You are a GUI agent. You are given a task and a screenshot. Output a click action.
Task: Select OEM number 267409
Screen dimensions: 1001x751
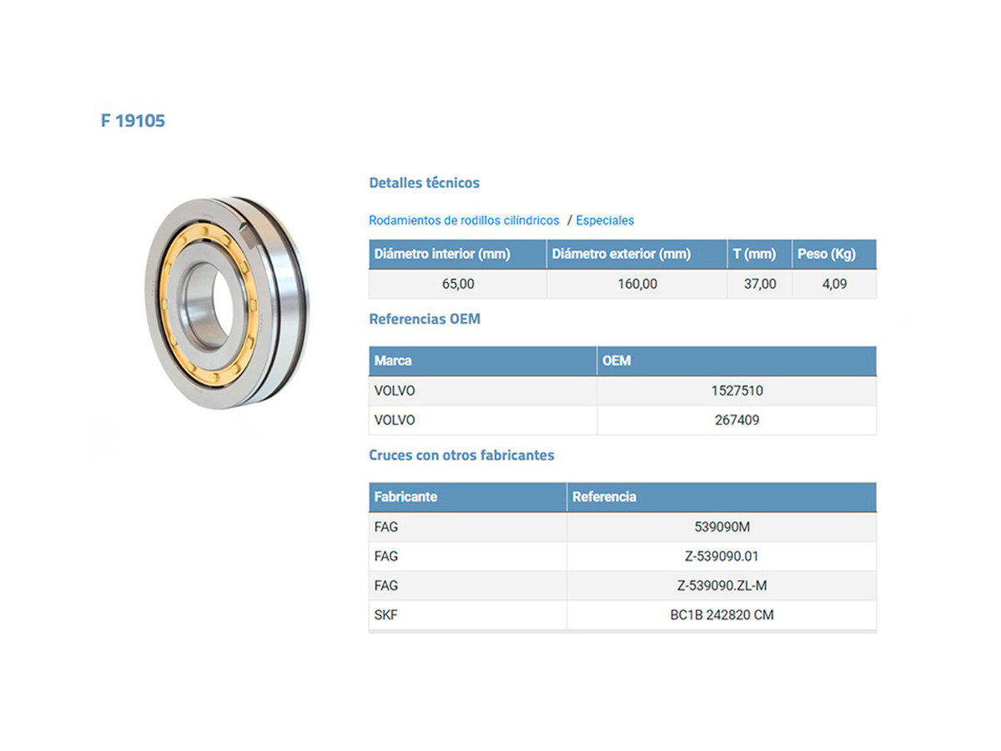pyautogui.click(x=737, y=420)
